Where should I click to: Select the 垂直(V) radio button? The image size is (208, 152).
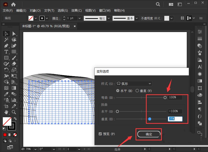pyautogui.click(x=138, y=91)
